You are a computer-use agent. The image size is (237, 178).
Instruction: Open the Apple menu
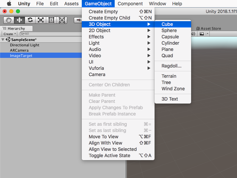pos(9,4)
